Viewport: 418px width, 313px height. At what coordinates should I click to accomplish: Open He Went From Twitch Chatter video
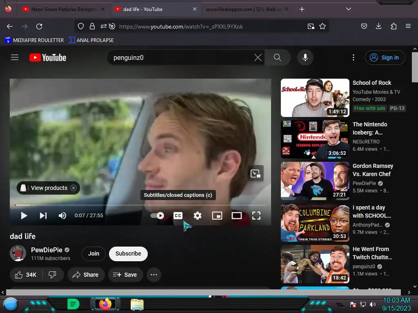pos(372,253)
